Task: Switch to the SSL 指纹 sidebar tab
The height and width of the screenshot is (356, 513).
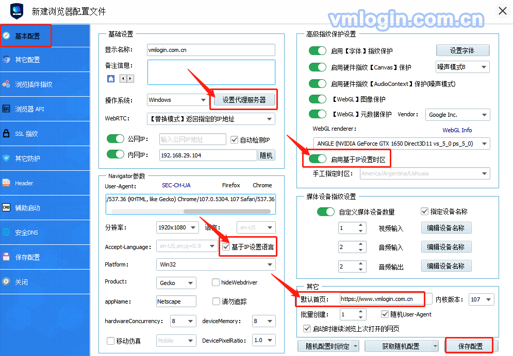Action: 45,133
